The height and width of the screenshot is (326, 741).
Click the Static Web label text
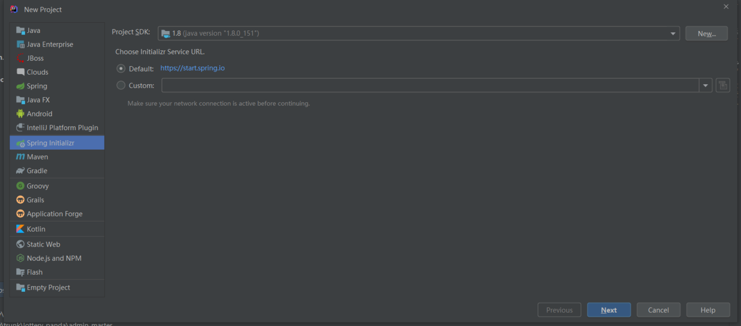44,244
